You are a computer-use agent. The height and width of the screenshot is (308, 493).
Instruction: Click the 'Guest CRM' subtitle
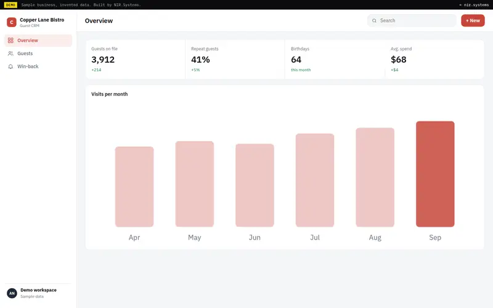[30, 26]
